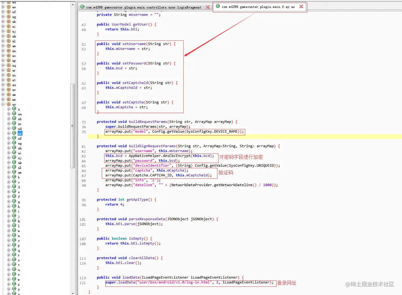Select class e in the tree
The image size is (402, 295).
(19, 192)
